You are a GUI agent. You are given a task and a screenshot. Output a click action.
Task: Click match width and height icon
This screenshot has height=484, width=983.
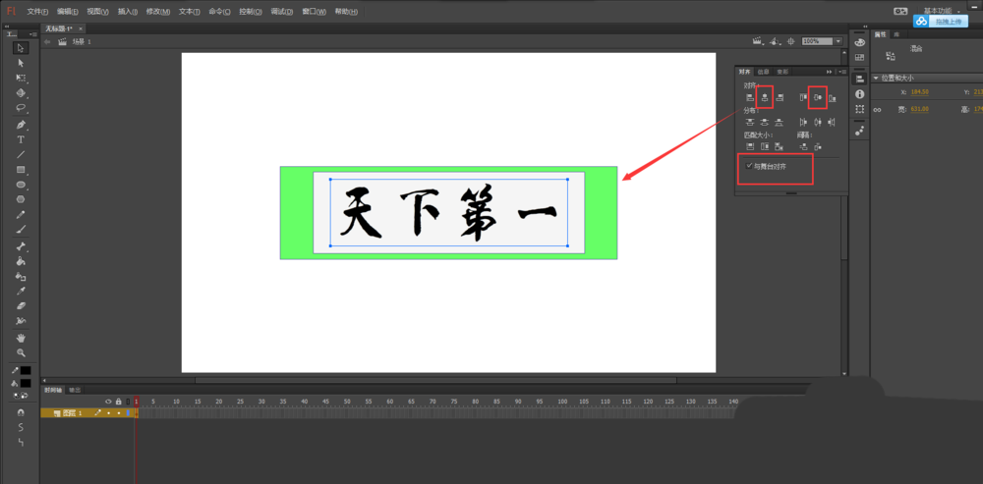pos(780,146)
